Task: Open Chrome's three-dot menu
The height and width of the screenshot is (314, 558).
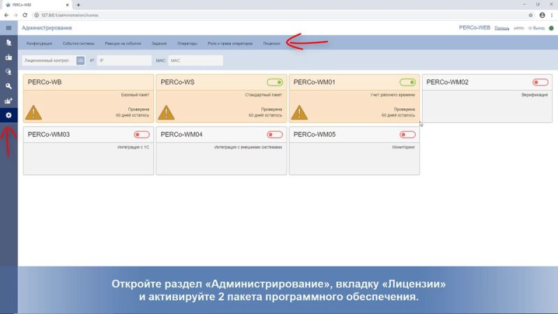Action: [x=552, y=15]
